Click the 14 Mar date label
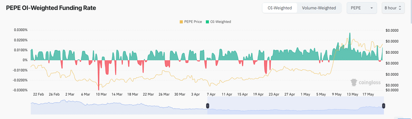This screenshot has height=119, width=412. (x=117, y=94)
